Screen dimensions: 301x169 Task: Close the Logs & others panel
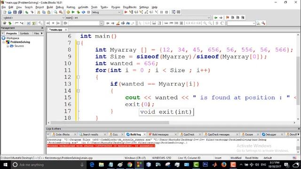[x=299, y=129]
